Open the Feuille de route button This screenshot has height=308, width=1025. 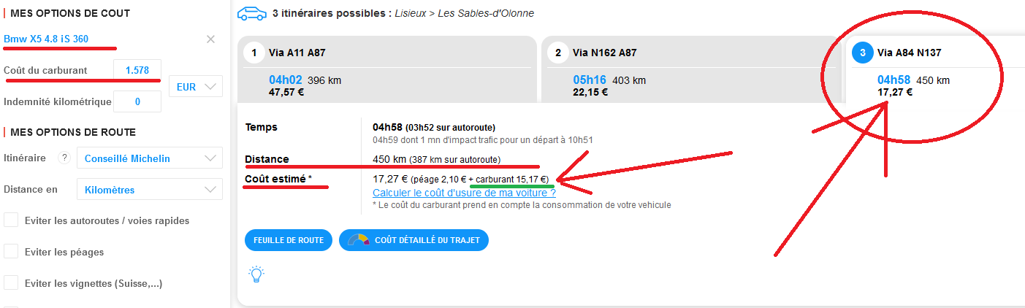289,240
